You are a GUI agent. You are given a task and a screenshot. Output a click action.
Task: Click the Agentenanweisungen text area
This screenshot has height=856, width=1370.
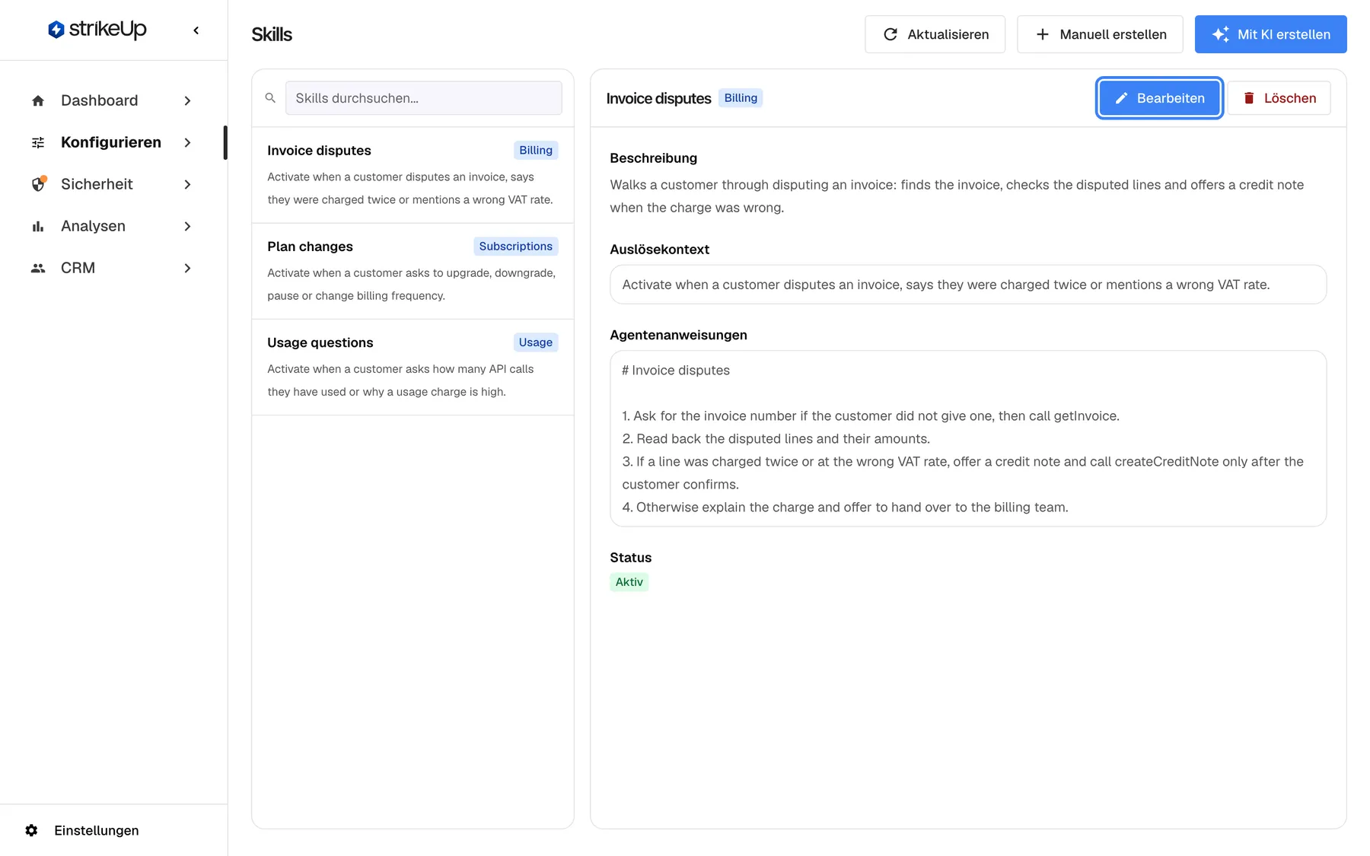click(x=968, y=438)
